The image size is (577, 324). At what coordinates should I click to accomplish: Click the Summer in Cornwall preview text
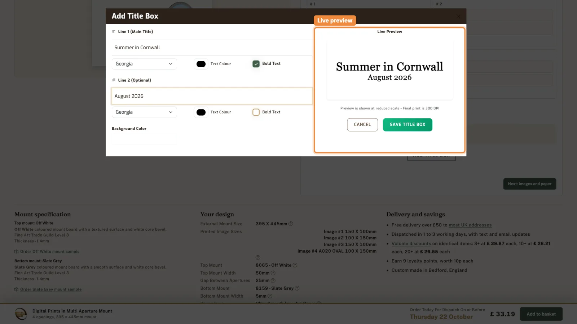pos(389,67)
